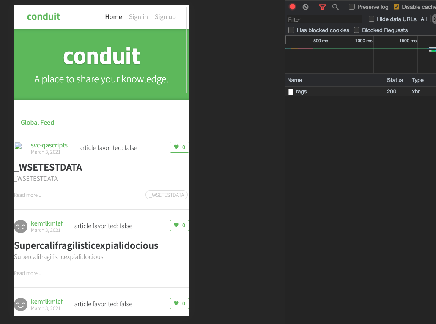Image resolution: width=436 pixels, height=324 pixels.
Task: Sort requests by Type column
Action: point(422,80)
